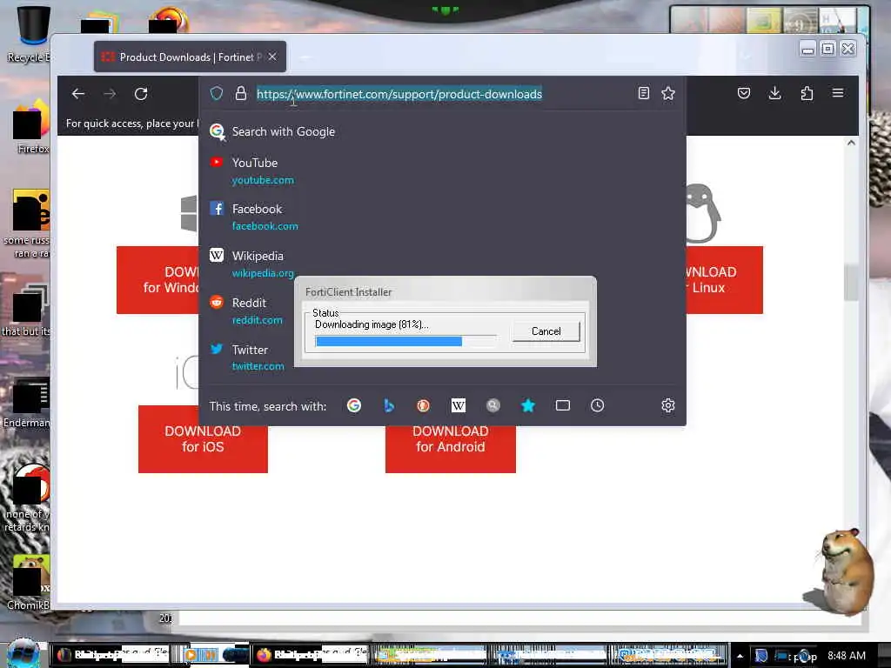Open search settings gear icon
This screenshot has width=891, height=668.
pyautogui.click(x=668, y=405)
